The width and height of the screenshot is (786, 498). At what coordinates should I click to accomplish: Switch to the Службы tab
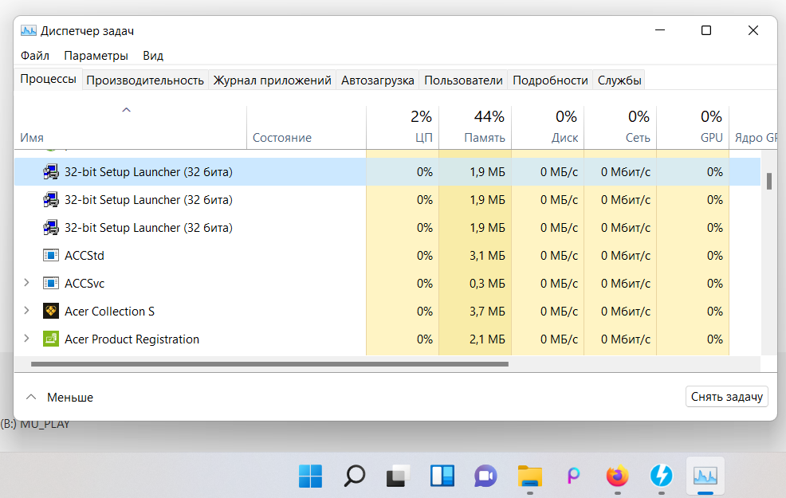[x=619, y=80]
